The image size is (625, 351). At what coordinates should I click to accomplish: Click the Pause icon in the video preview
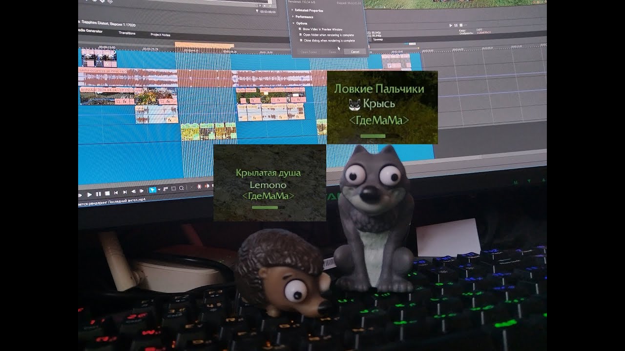point(456,25)
